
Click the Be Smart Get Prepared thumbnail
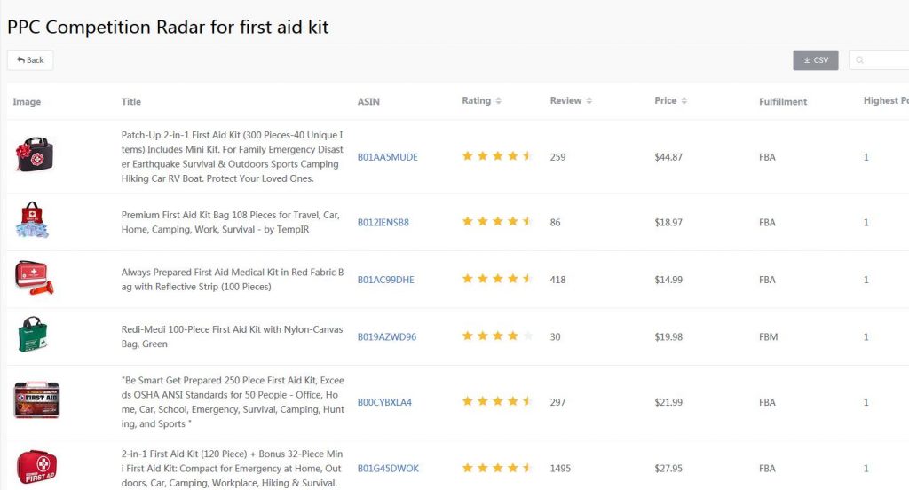(x=36, y=401)
